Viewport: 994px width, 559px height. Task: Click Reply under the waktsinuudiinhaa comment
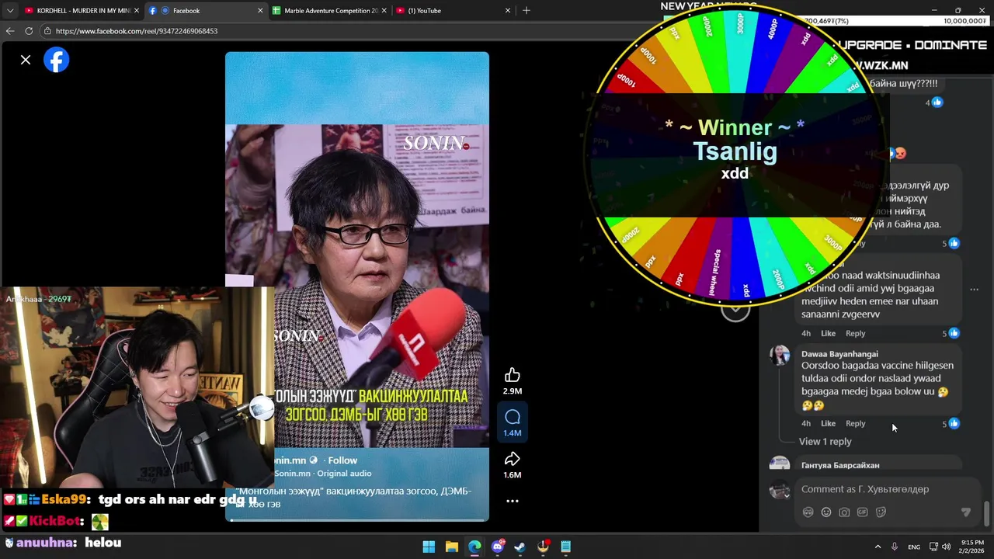coord(855,334)
